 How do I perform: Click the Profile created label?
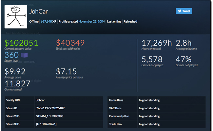click(x=68, y=21)
